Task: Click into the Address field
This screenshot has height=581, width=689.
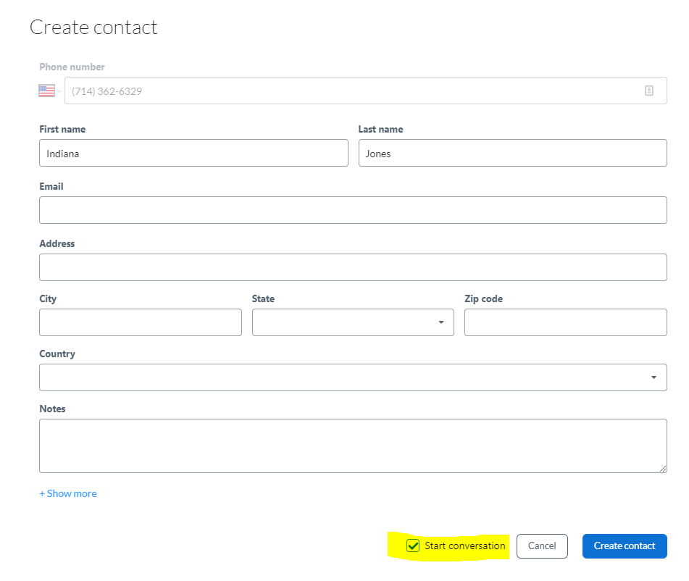Action: [354, 267]
